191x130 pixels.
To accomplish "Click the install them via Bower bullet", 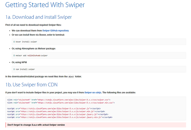I will tap(38, 35).
